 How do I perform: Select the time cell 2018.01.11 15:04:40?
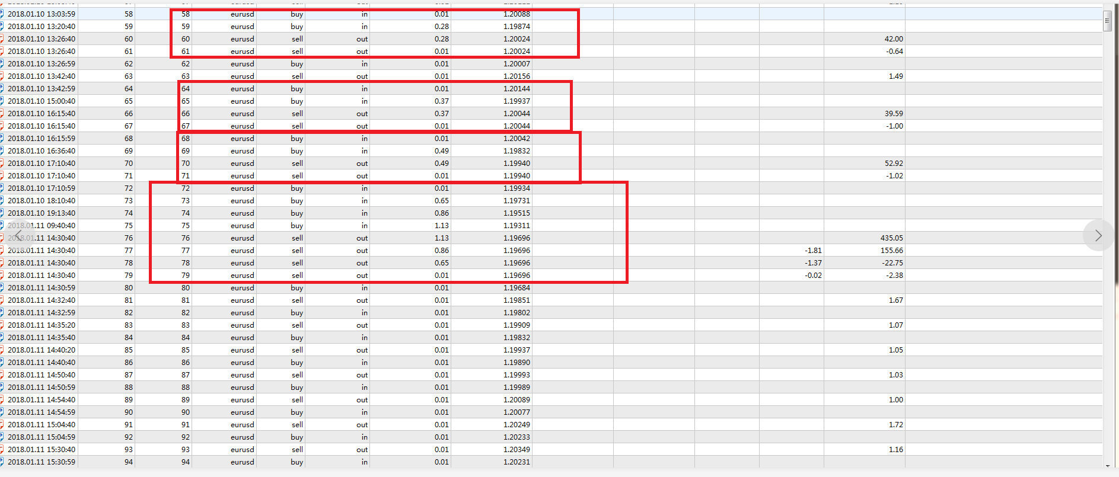[42, 424]
